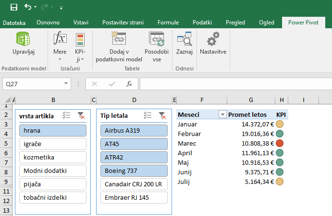Switch to the Pregled tab
This screenshot has width=332, height=216.
pyautogui.click(x=235, y=23)
